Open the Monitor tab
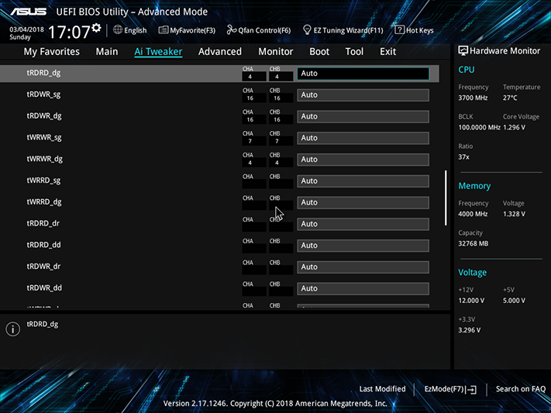Image resolution: width=551 pixels, height=413 pixels. click(276, 52)
